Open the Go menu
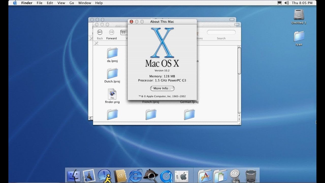This screenshot has width=325, height=183. [x=72, y=3]
